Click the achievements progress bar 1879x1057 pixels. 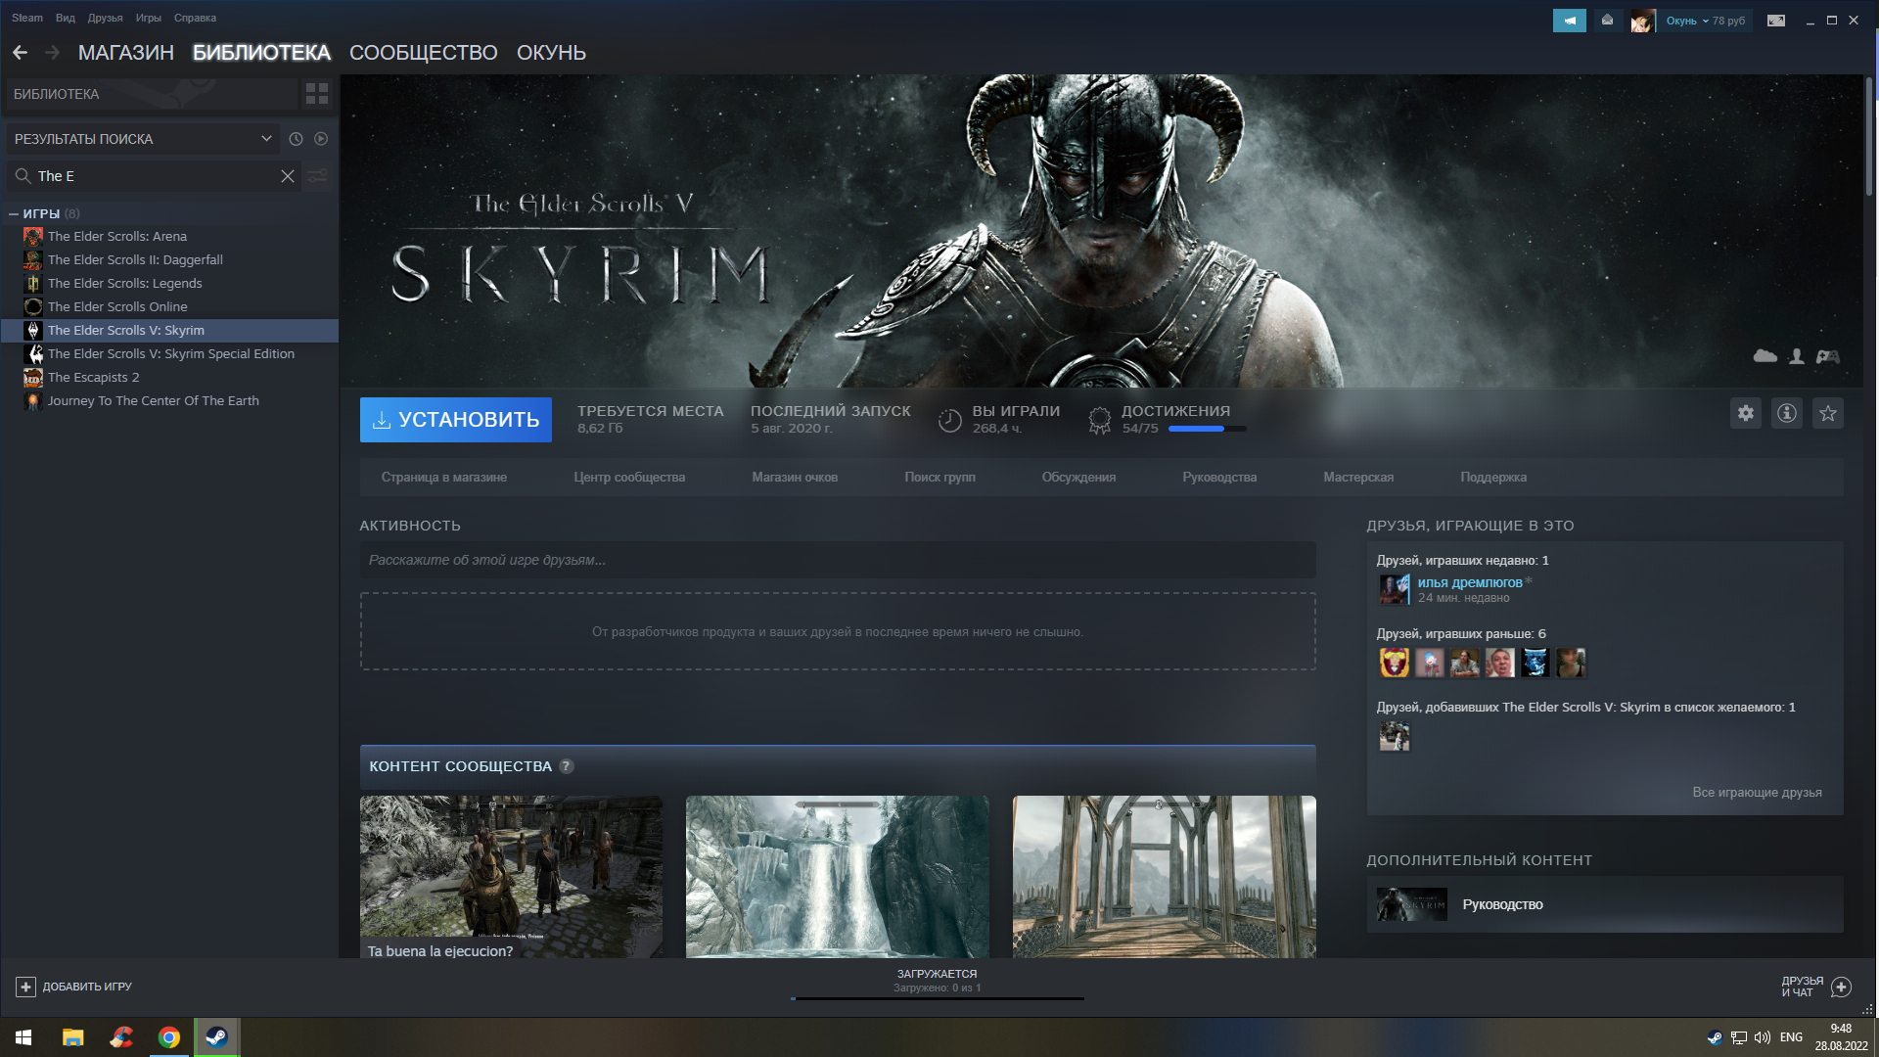[x=1207, y=429]
